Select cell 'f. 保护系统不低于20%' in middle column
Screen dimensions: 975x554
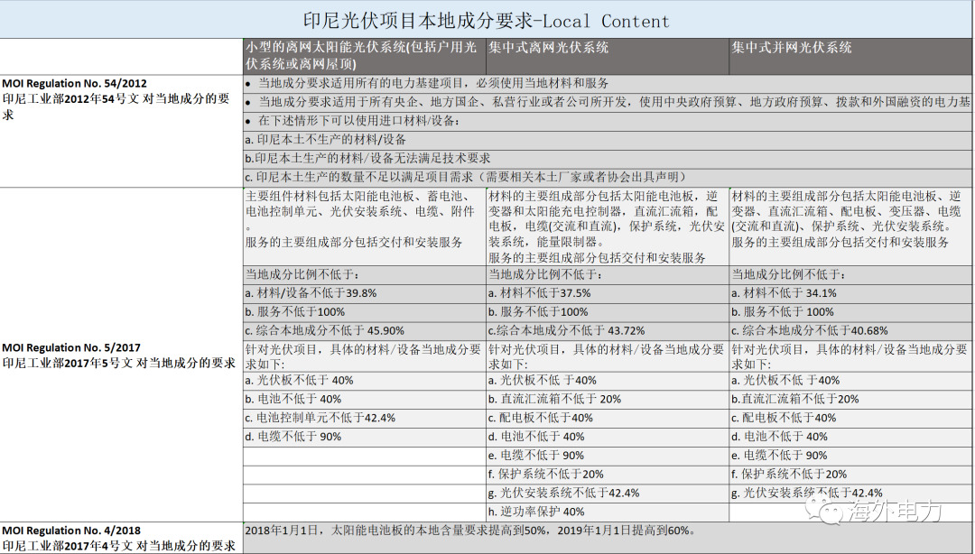pos(607,475)
